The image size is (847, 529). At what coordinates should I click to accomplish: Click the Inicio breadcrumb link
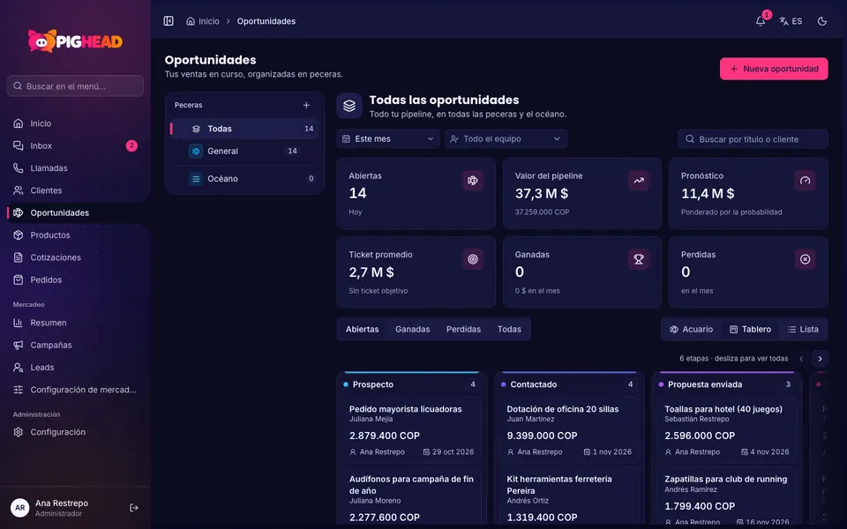click(203, 21)
